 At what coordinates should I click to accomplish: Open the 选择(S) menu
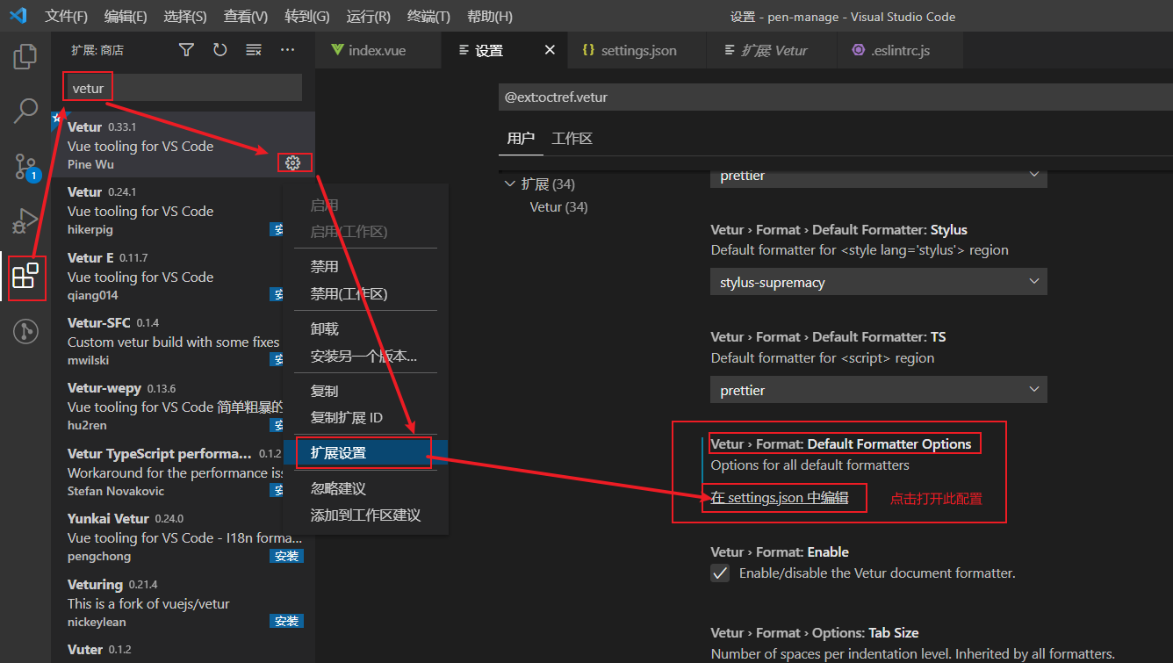tap(185, 17)
